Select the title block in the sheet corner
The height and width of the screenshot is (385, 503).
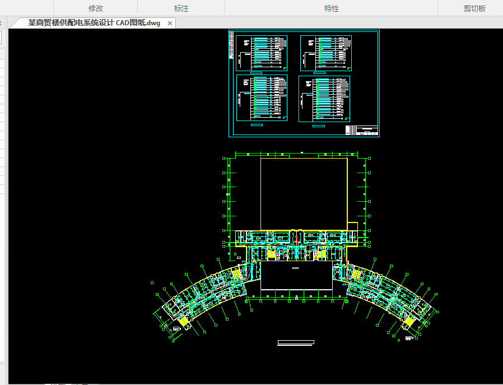362,130
